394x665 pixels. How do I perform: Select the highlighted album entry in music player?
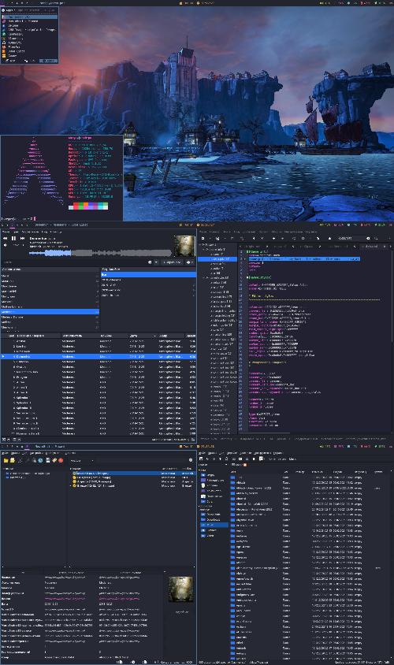click(148, 275)
